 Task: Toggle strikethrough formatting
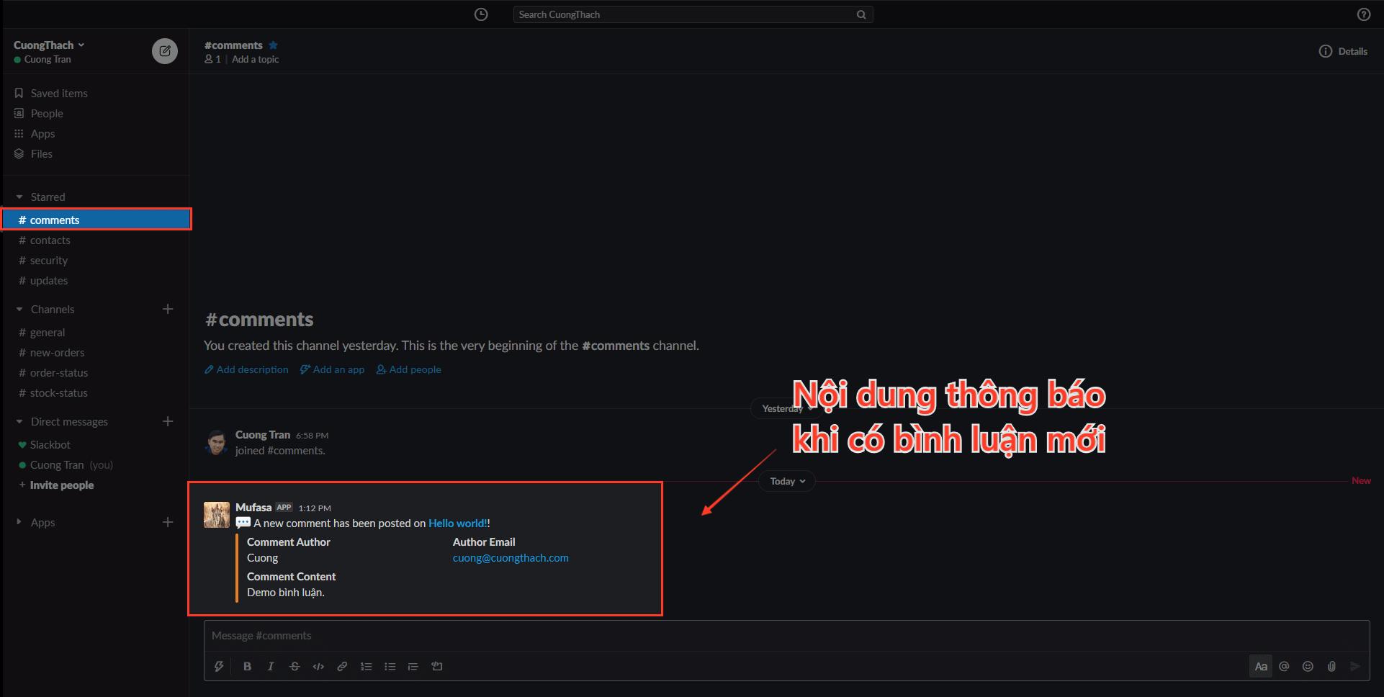coord(295,666)
